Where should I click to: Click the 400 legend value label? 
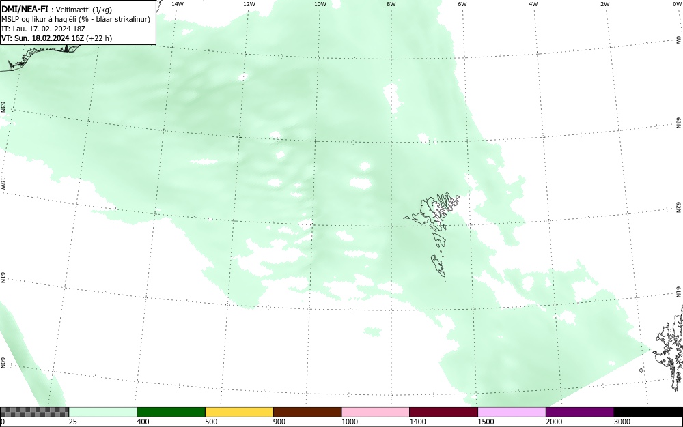click(143, 422)
